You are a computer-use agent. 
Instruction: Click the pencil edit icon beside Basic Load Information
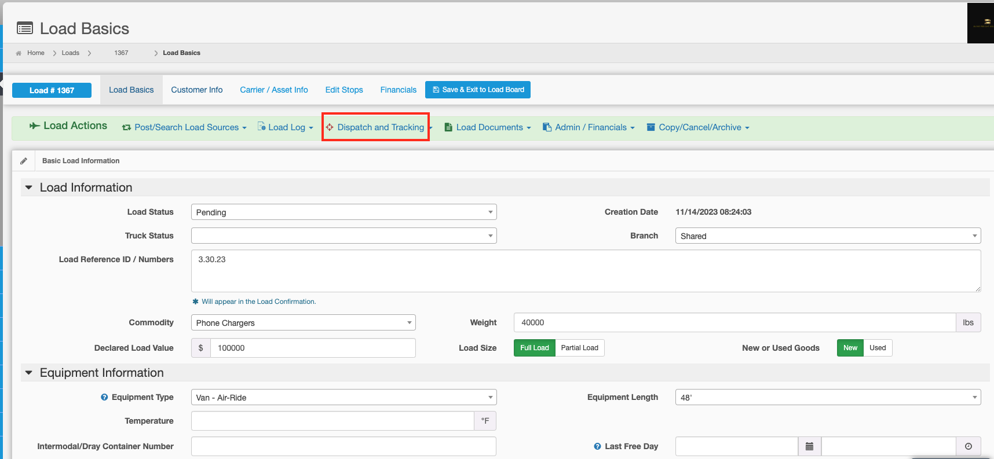(24, 161)
